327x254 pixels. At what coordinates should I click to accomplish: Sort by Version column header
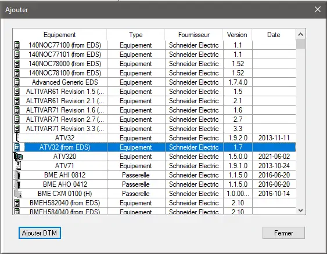pos(237,35)
